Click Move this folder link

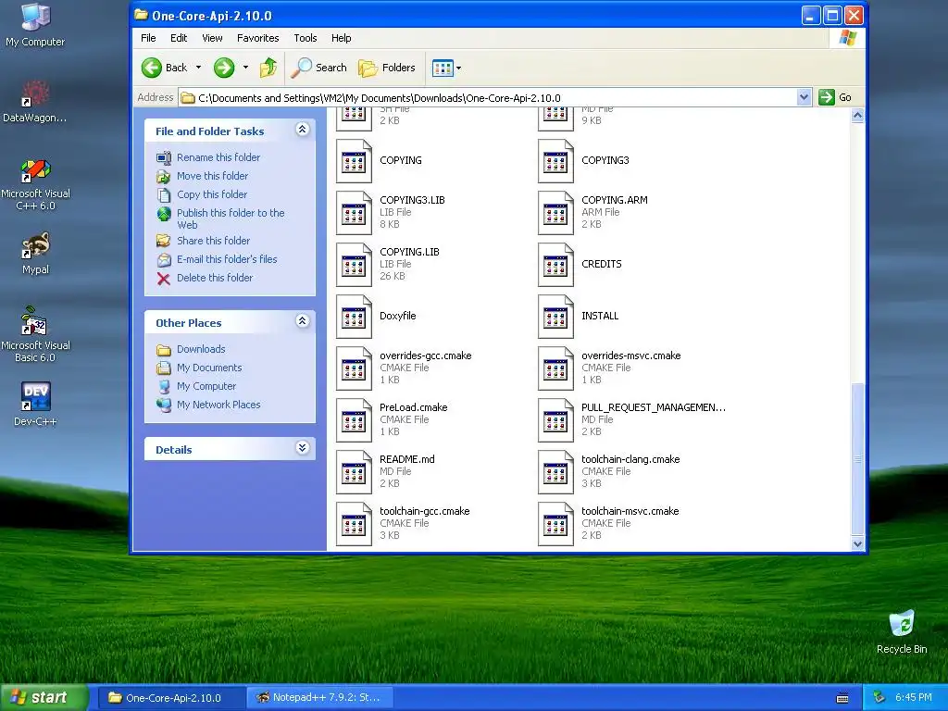pos(212,176)
